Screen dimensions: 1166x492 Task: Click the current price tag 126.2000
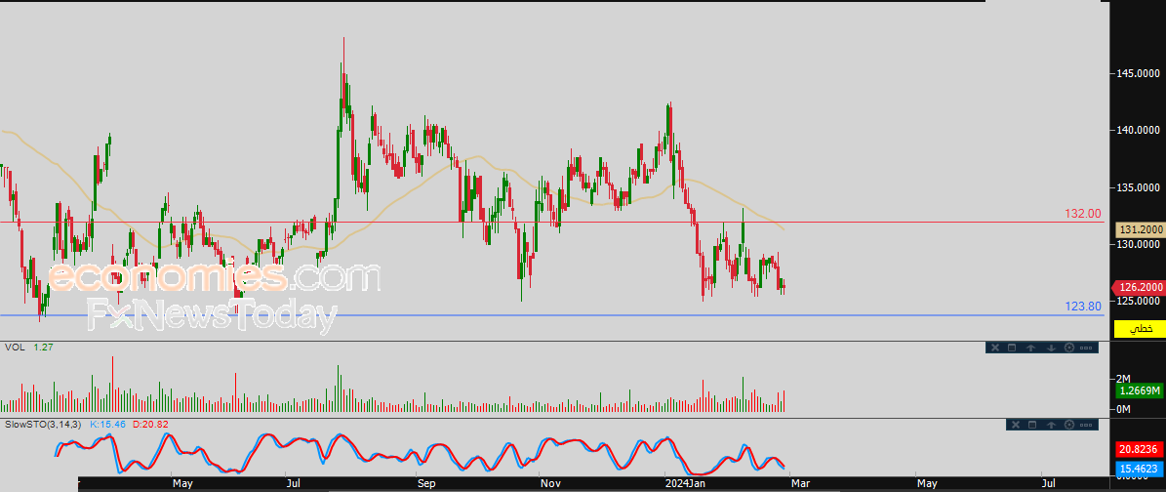1139,287
